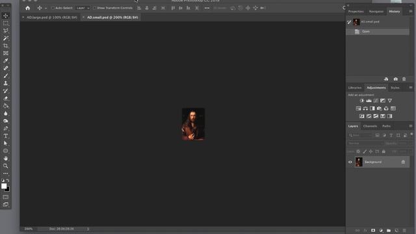Select the Hand tool
Image resolution: width=416 pixels, height=234 pixels.
tap(6, 159)
